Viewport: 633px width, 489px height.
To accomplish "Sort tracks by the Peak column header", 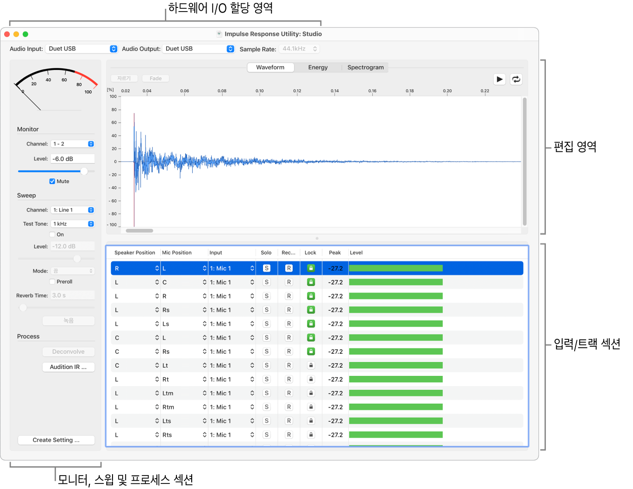I will pyautogui.click(x=335, y=253).
